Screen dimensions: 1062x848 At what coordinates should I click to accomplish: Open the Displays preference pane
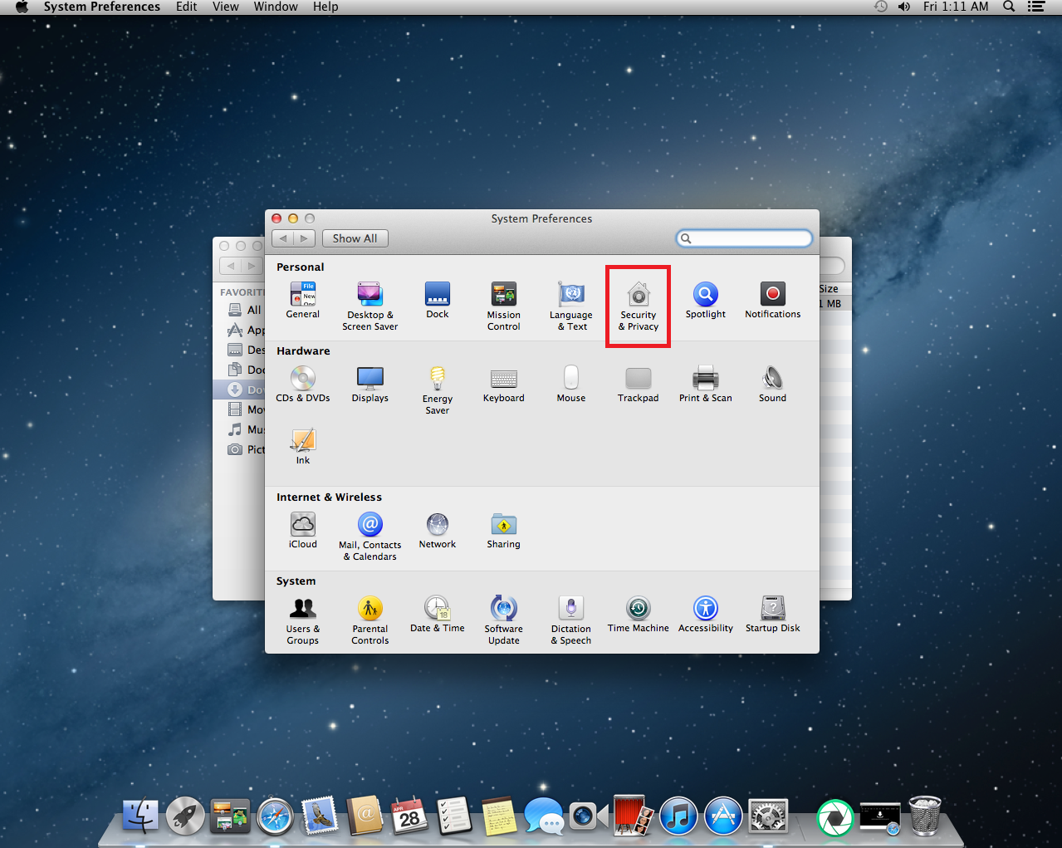point(369,384)
